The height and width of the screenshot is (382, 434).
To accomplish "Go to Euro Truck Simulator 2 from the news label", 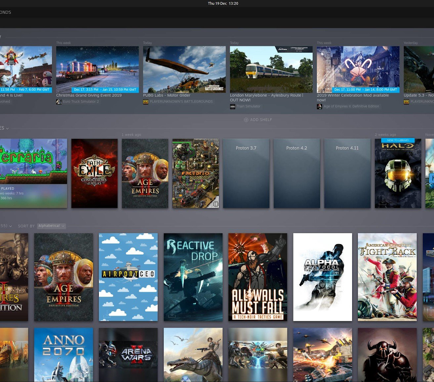I will (x=81, y=102).
